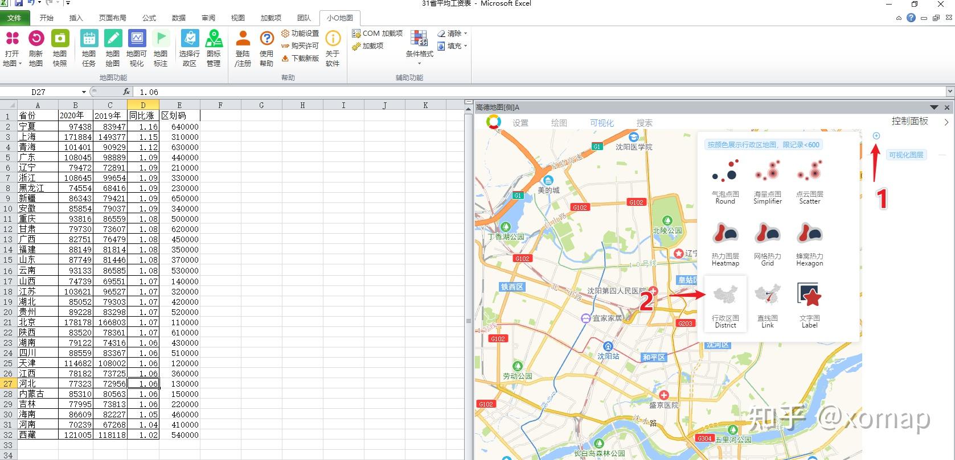955x460 pixels.
Task: Switch to the 公式 ribbon tab
Action: click(149, 18)
